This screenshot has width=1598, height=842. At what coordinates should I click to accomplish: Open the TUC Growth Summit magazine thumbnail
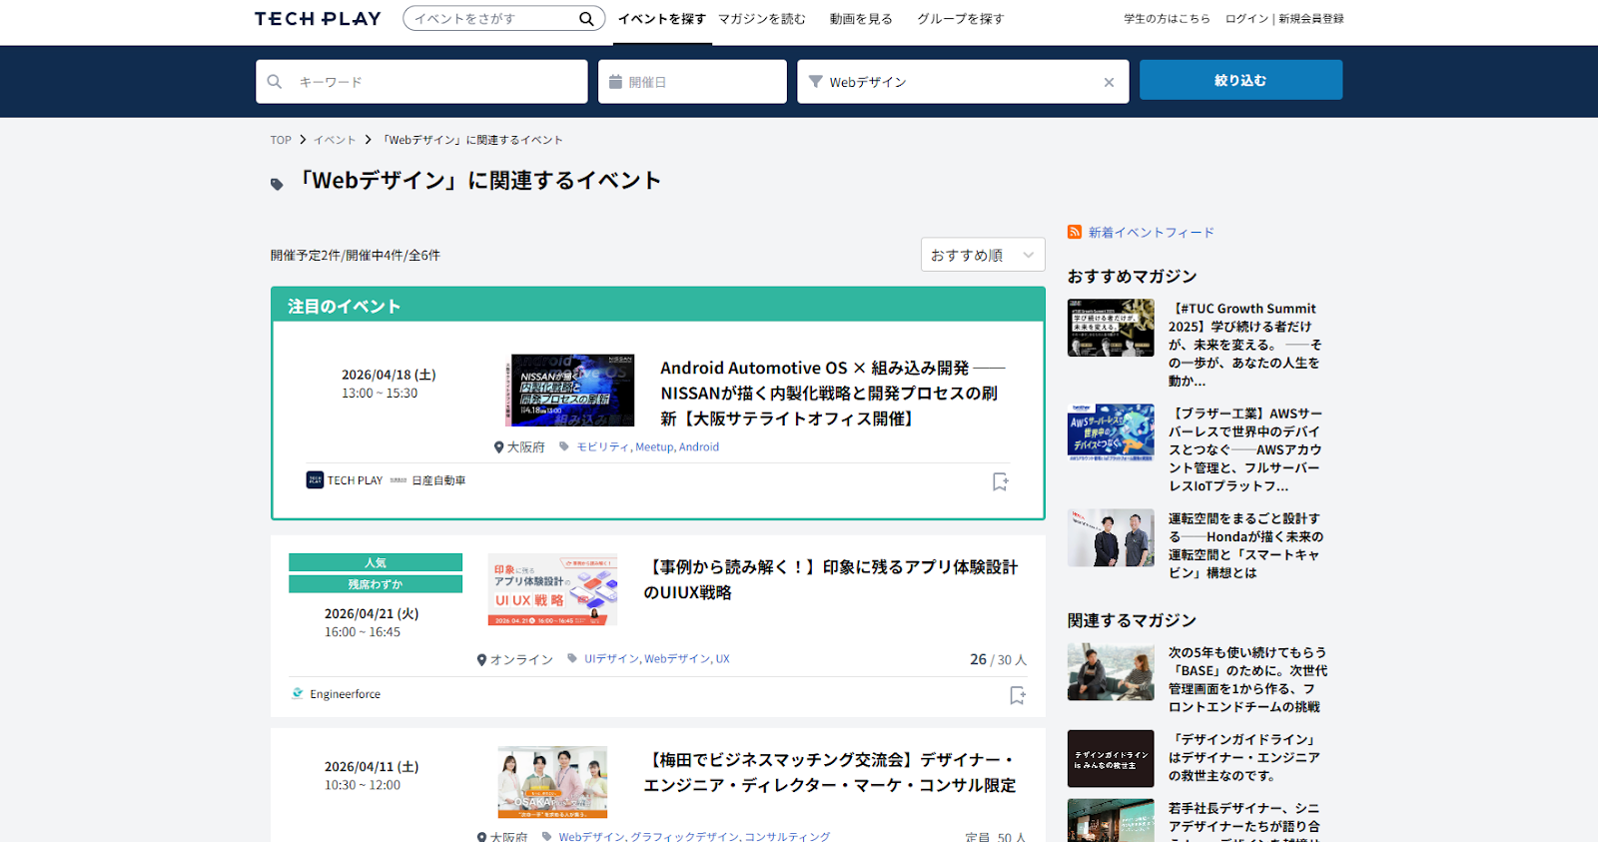pos(1111,329)
